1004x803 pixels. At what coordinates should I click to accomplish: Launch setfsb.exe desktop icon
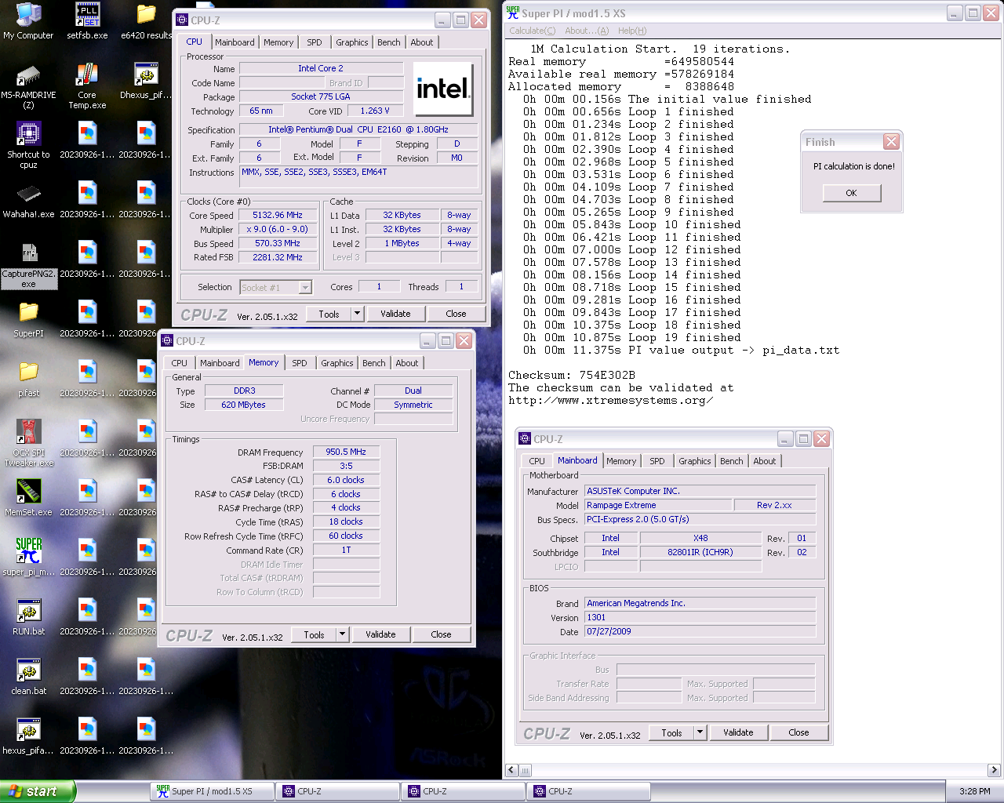pos(87,21)
